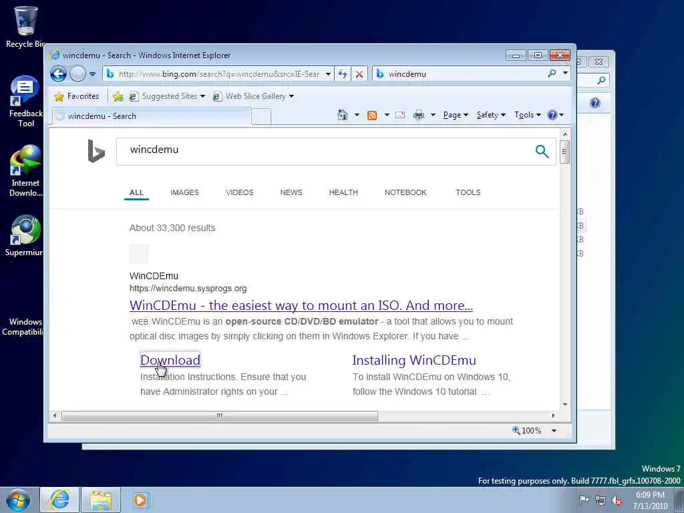This screenshot has width=684, height=513.
Task: Switch to the ALL results tab
Action: point(136,192)
